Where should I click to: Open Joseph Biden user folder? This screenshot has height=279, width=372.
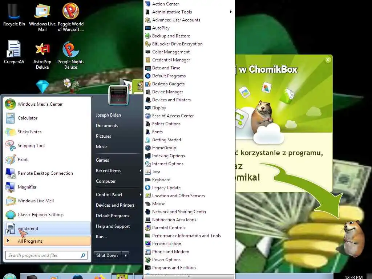108,115
